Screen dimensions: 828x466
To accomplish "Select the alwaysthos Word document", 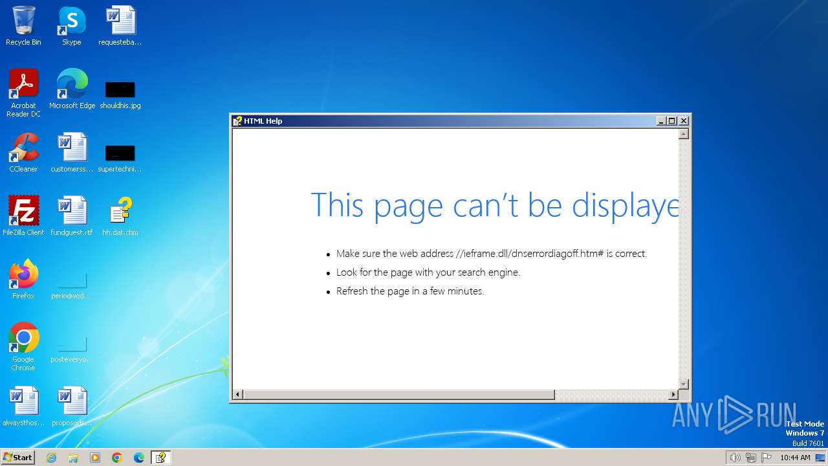I will [23, 406].
